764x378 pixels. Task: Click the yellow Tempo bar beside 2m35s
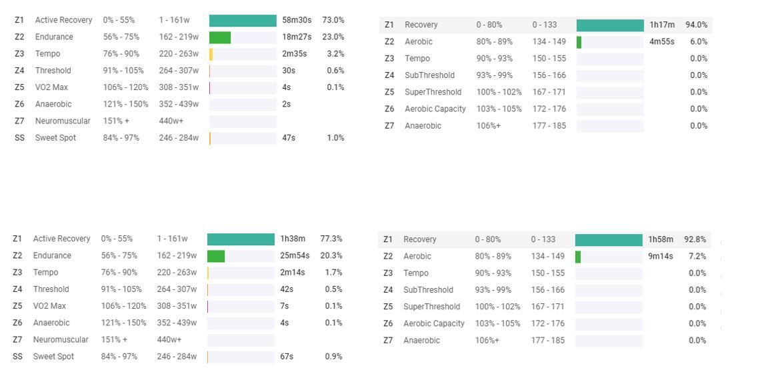(211, 54)
